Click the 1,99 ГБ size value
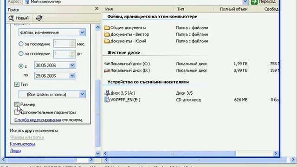The width and height of the screenshot is (297, 167). tap(240, 64)
